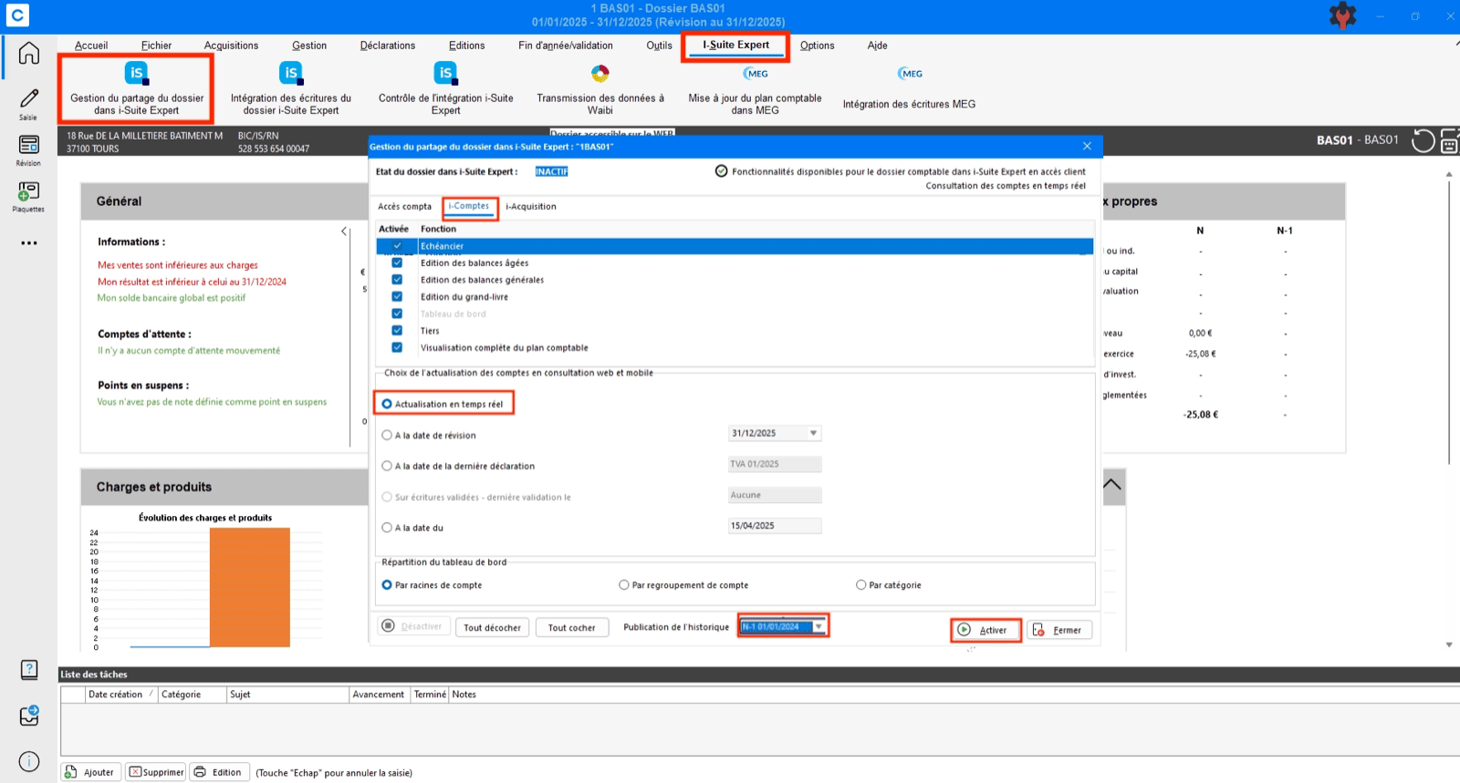Select A la date de la dernière déclaration

(x=387, y=466)
